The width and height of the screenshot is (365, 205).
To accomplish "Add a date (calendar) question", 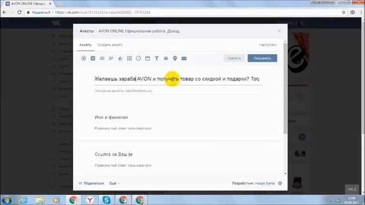I will 148,58.
